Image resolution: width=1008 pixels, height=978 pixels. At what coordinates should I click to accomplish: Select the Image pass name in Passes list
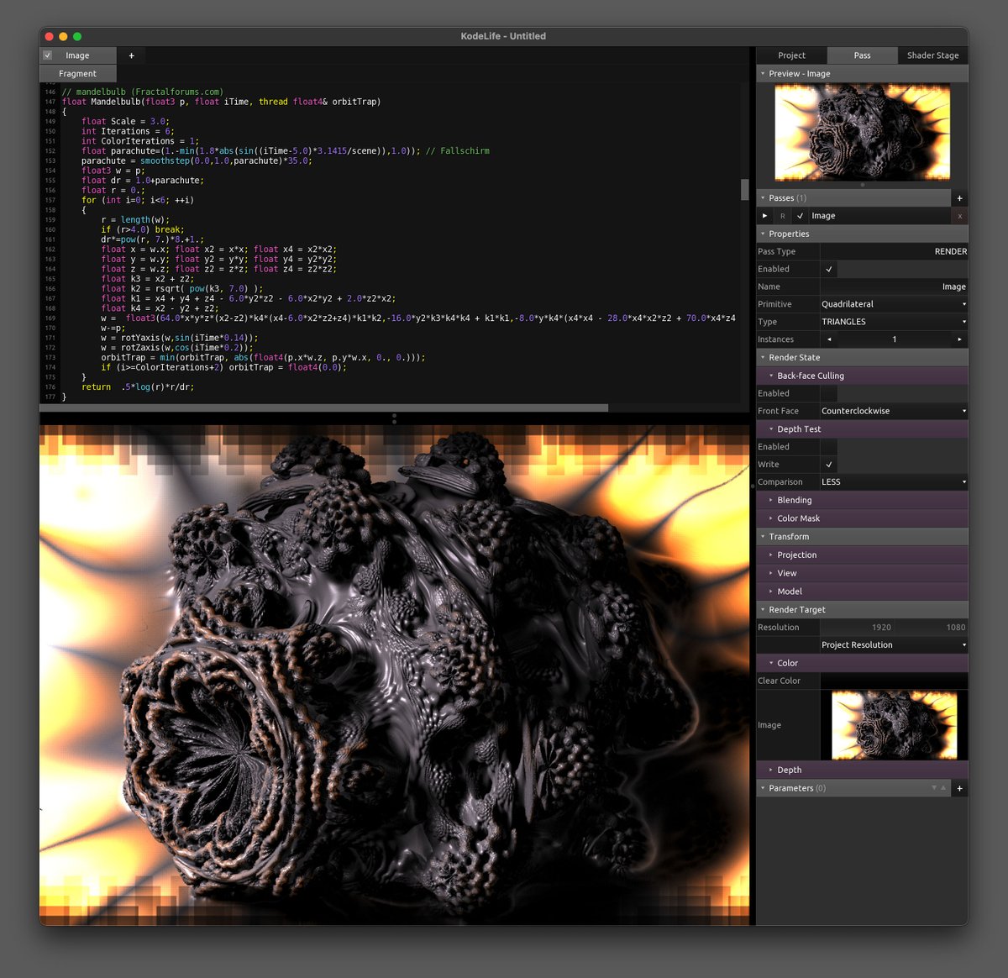(823, 216)
